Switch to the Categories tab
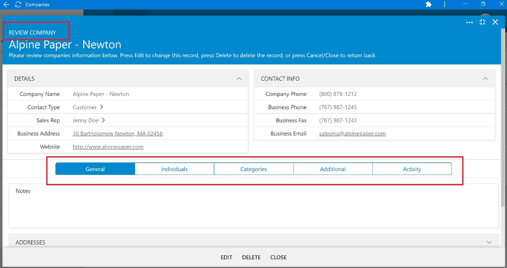The width and height of the screenshot is (507, 268). (253, 169)
